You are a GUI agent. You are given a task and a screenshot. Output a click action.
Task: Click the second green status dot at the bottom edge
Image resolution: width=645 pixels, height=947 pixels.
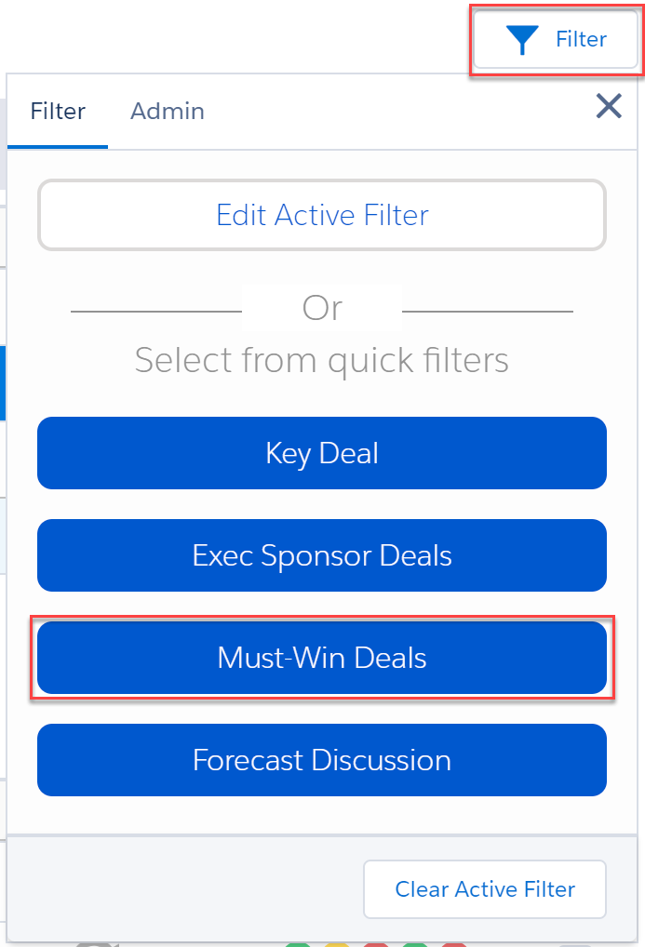pos(415,944)
